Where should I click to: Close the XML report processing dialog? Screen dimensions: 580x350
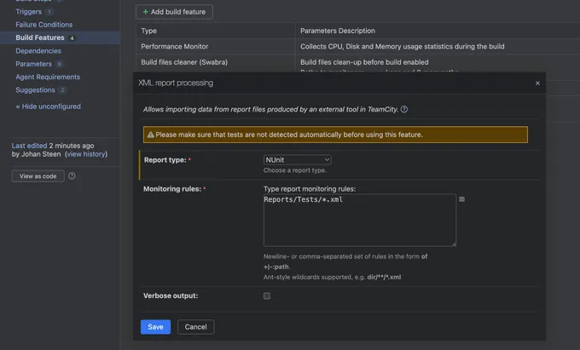click(x=536, y=83)
